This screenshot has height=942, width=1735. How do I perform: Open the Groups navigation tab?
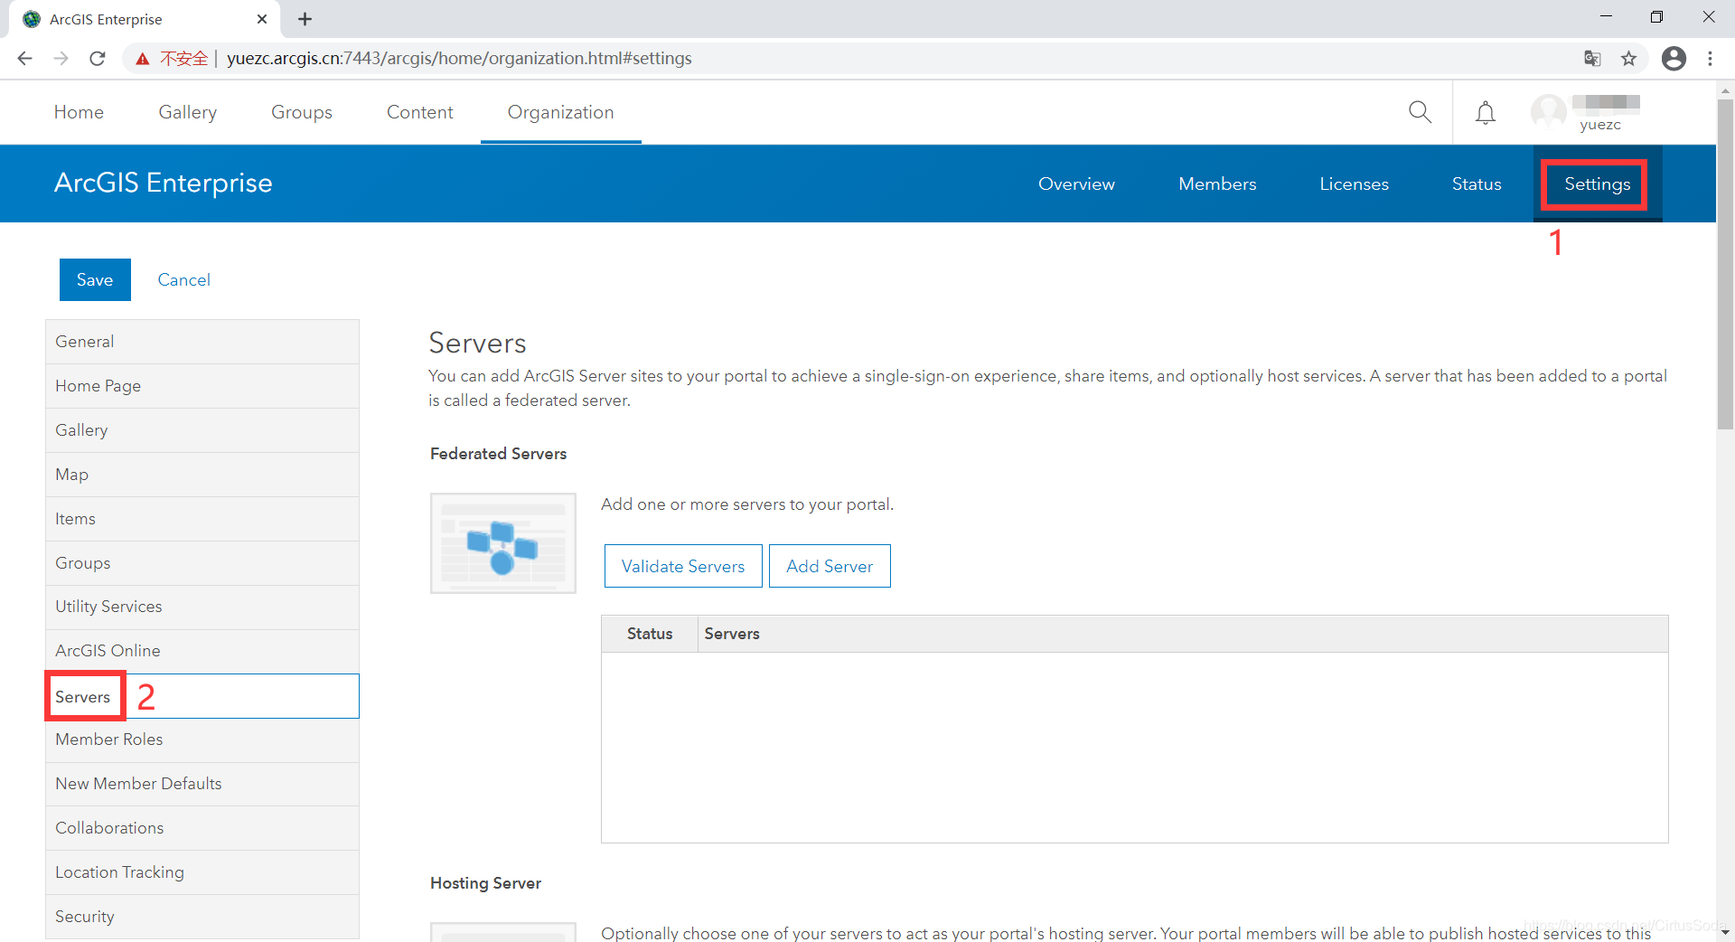pos(302,112)
